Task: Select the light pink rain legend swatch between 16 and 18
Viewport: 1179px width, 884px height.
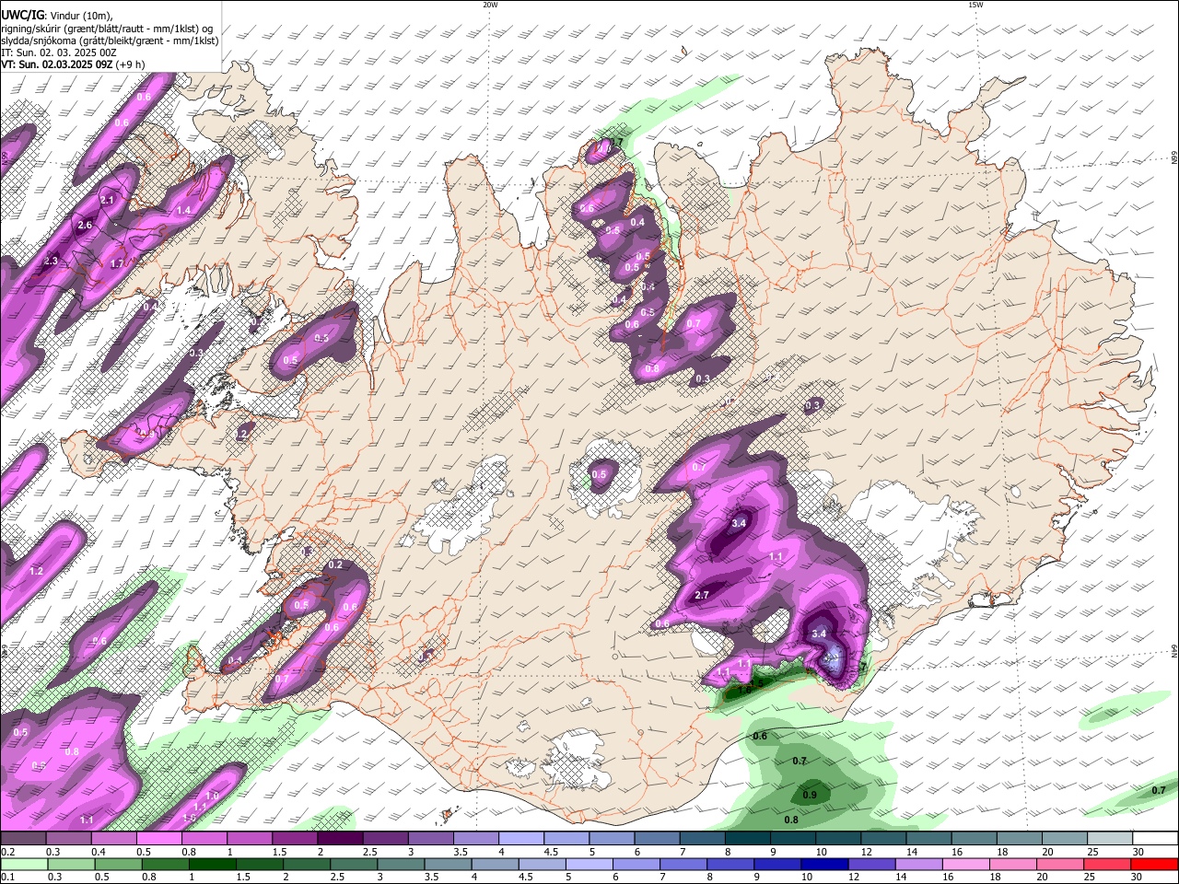Action: coord(967,864)
